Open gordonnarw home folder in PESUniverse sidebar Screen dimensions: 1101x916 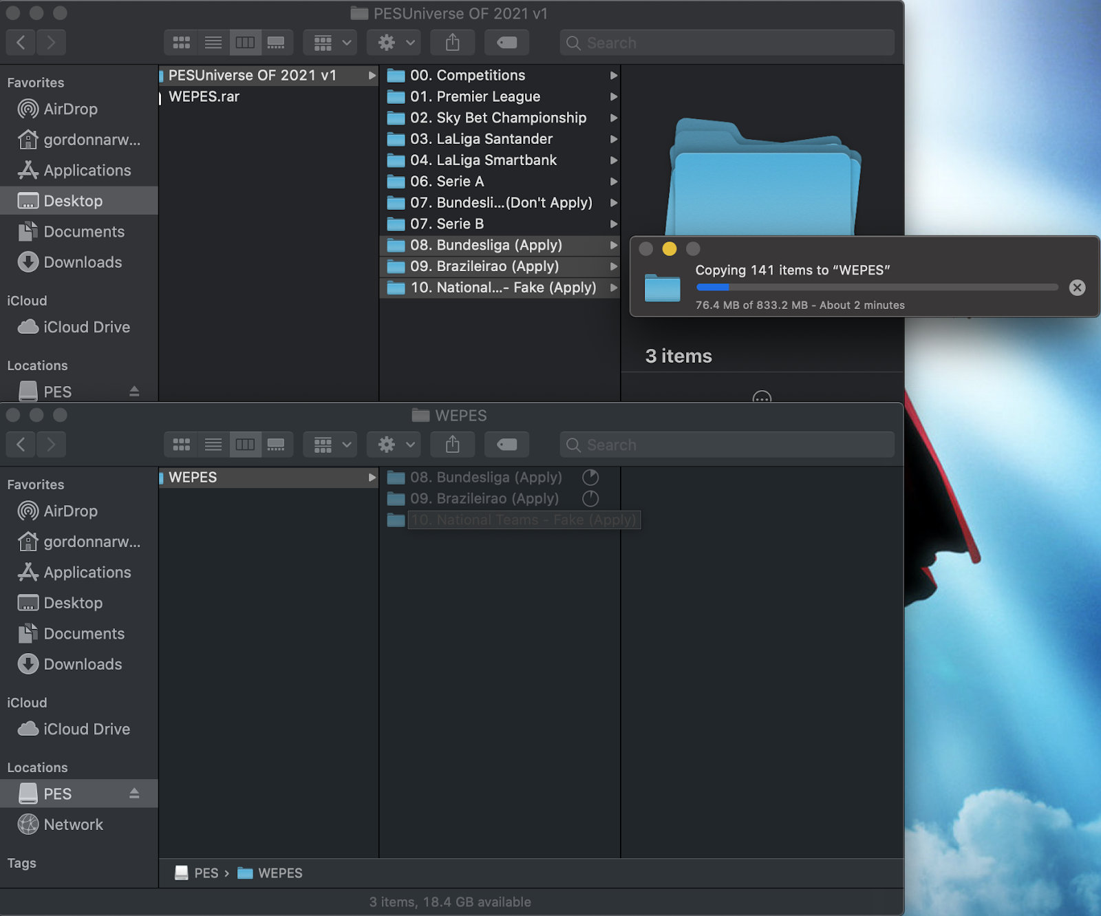(x=79, y=140)
